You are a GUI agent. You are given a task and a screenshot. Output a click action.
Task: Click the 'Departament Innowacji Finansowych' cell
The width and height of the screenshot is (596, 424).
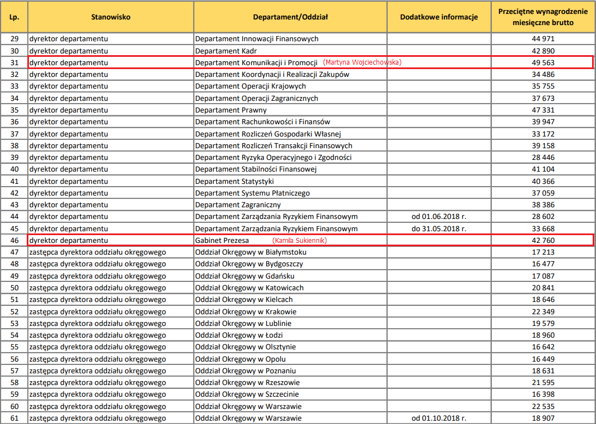point(257,39)
